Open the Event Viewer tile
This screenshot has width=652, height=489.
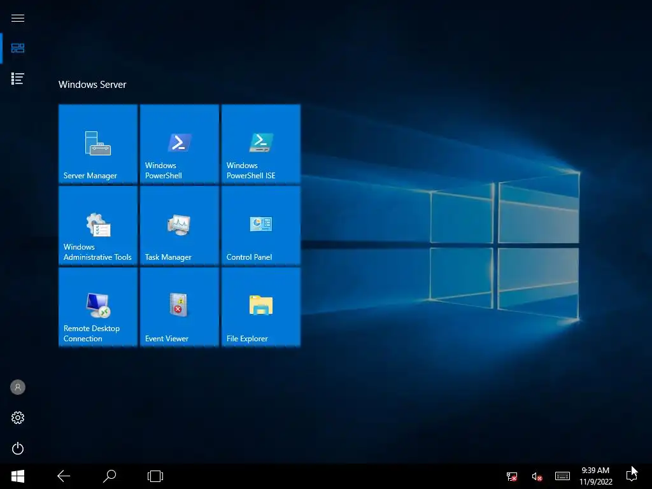pyautogui.click(x=180, y=307)
